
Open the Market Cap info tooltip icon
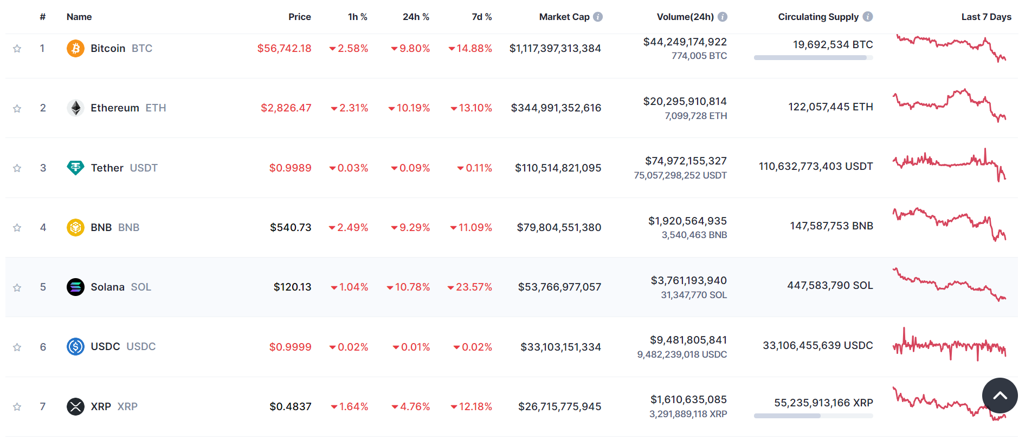598,17
